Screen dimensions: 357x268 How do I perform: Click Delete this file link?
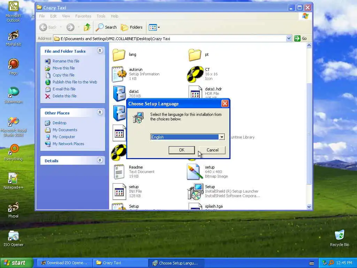coord(64,96)
